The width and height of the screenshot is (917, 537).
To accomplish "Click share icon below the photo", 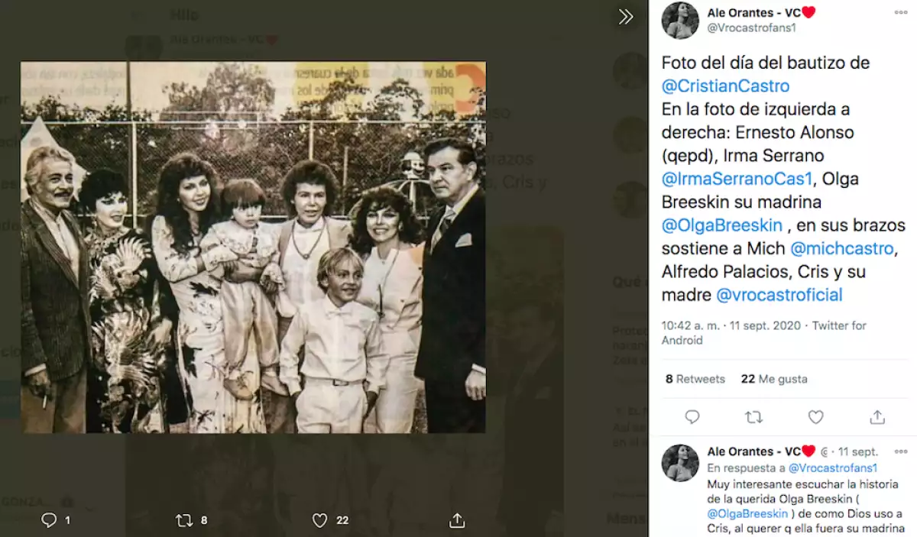I will 457,520.
